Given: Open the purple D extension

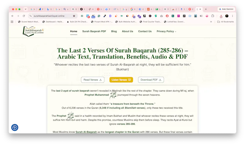Looking at the screenshot, I should click(x=110, y=16).
